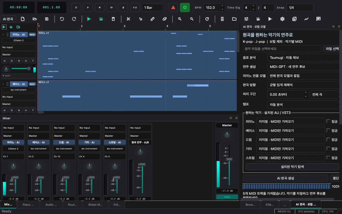Select the pointer arrow tool
The image size is (342, 214).
click(141, 19)
